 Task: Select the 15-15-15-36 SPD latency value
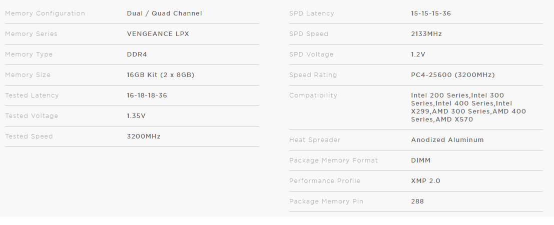click(x=431, y=13)
